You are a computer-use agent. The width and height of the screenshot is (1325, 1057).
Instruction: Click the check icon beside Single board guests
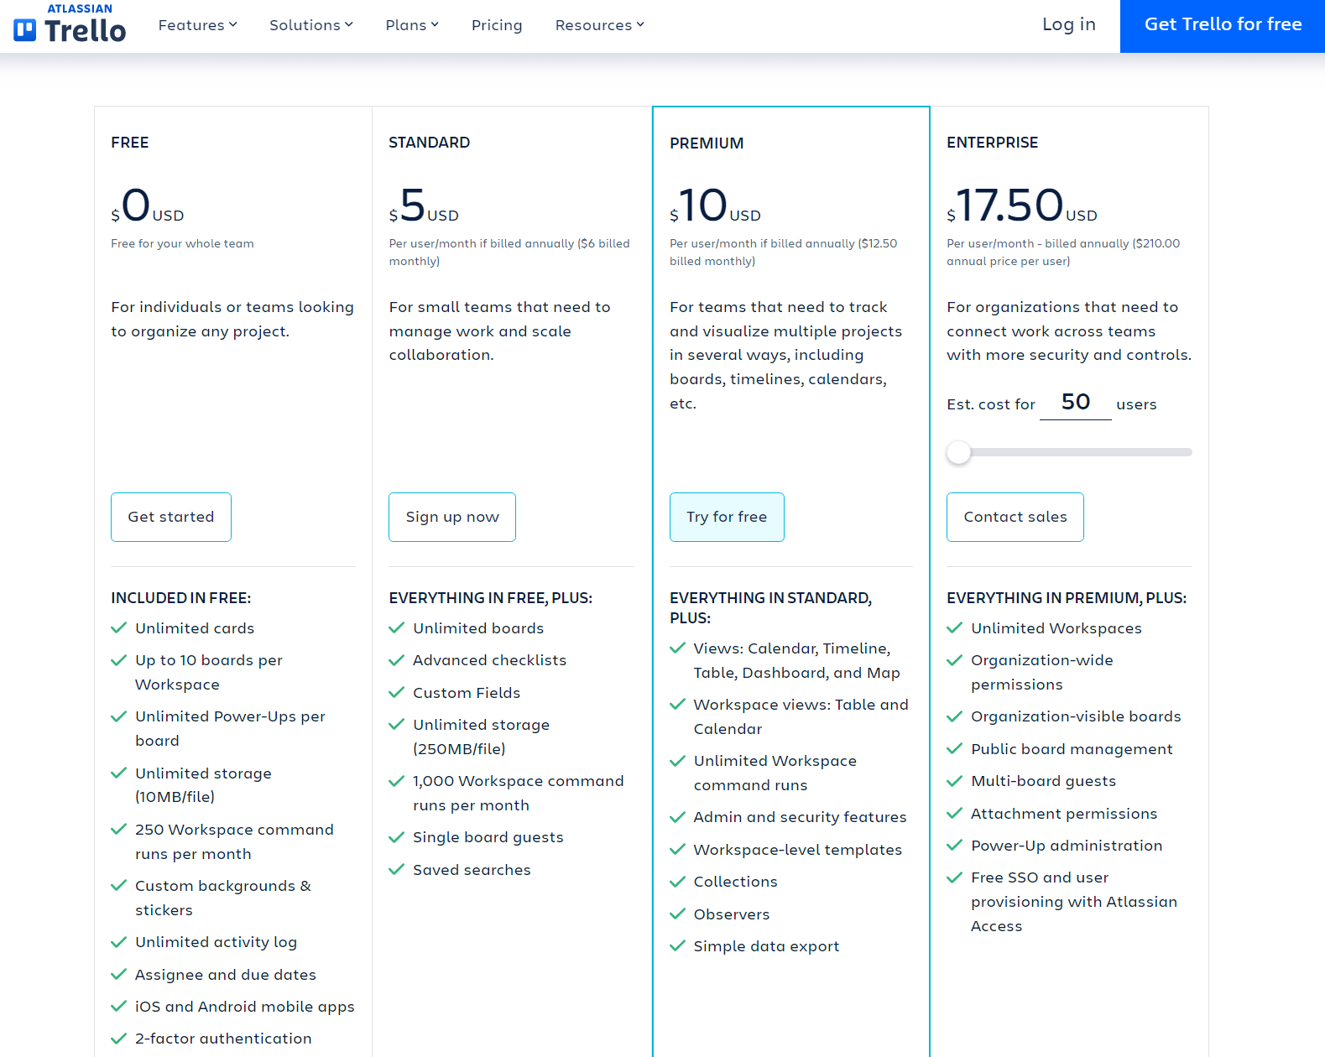pos(397,837)
